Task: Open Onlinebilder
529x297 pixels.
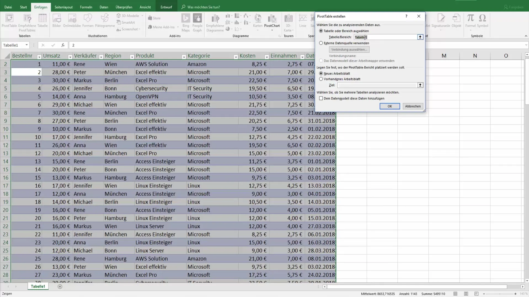Action: point(72,21)
